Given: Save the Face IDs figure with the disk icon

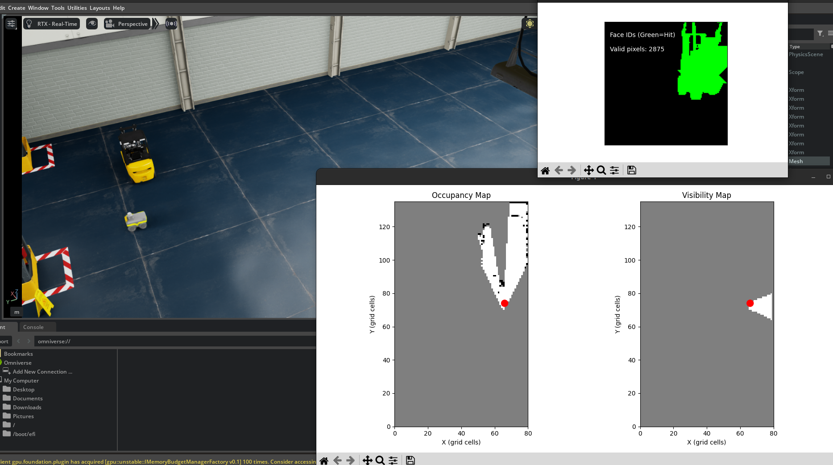Looking at the screenshot, I should (631, 170).
